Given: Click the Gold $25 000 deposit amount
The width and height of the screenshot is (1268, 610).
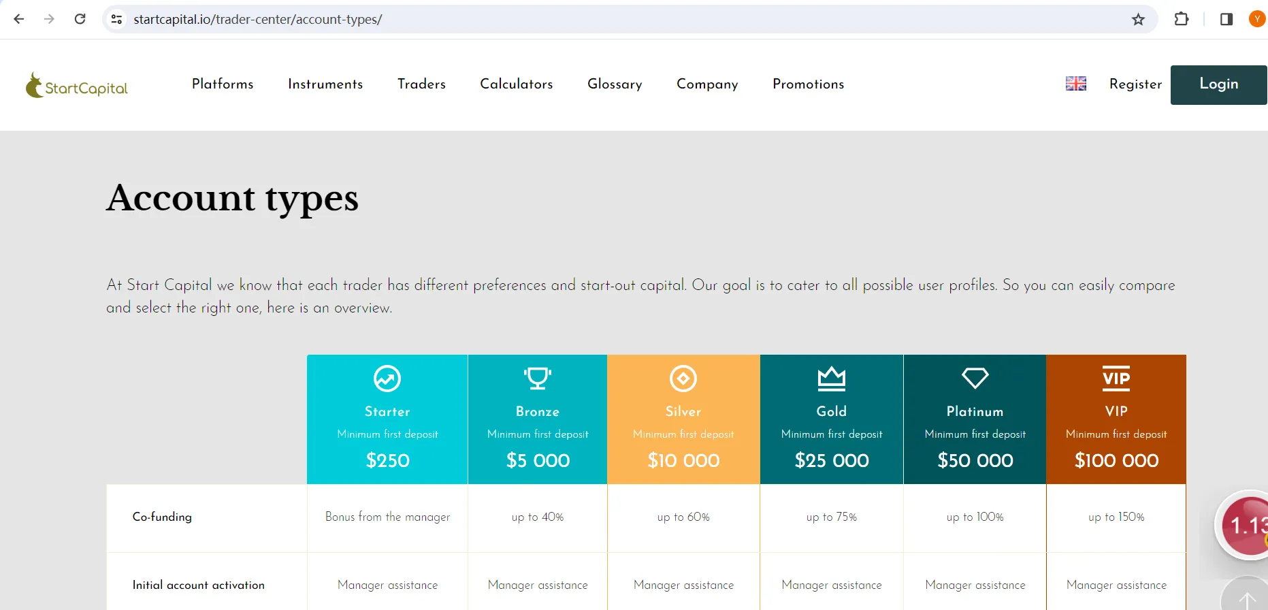Looking at the screenshot, I should (832, 461).
